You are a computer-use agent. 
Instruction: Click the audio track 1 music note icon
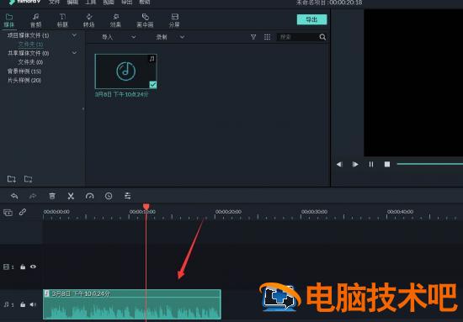point(7,304)
